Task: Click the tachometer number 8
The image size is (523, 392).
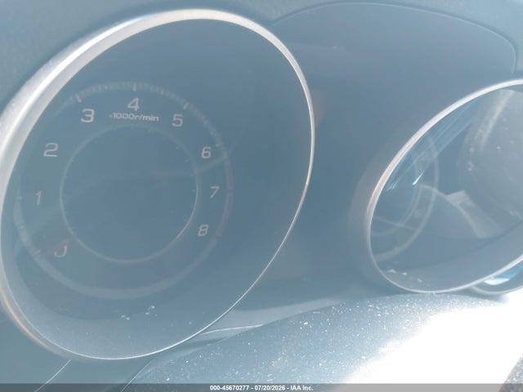Action: point(203,230)
